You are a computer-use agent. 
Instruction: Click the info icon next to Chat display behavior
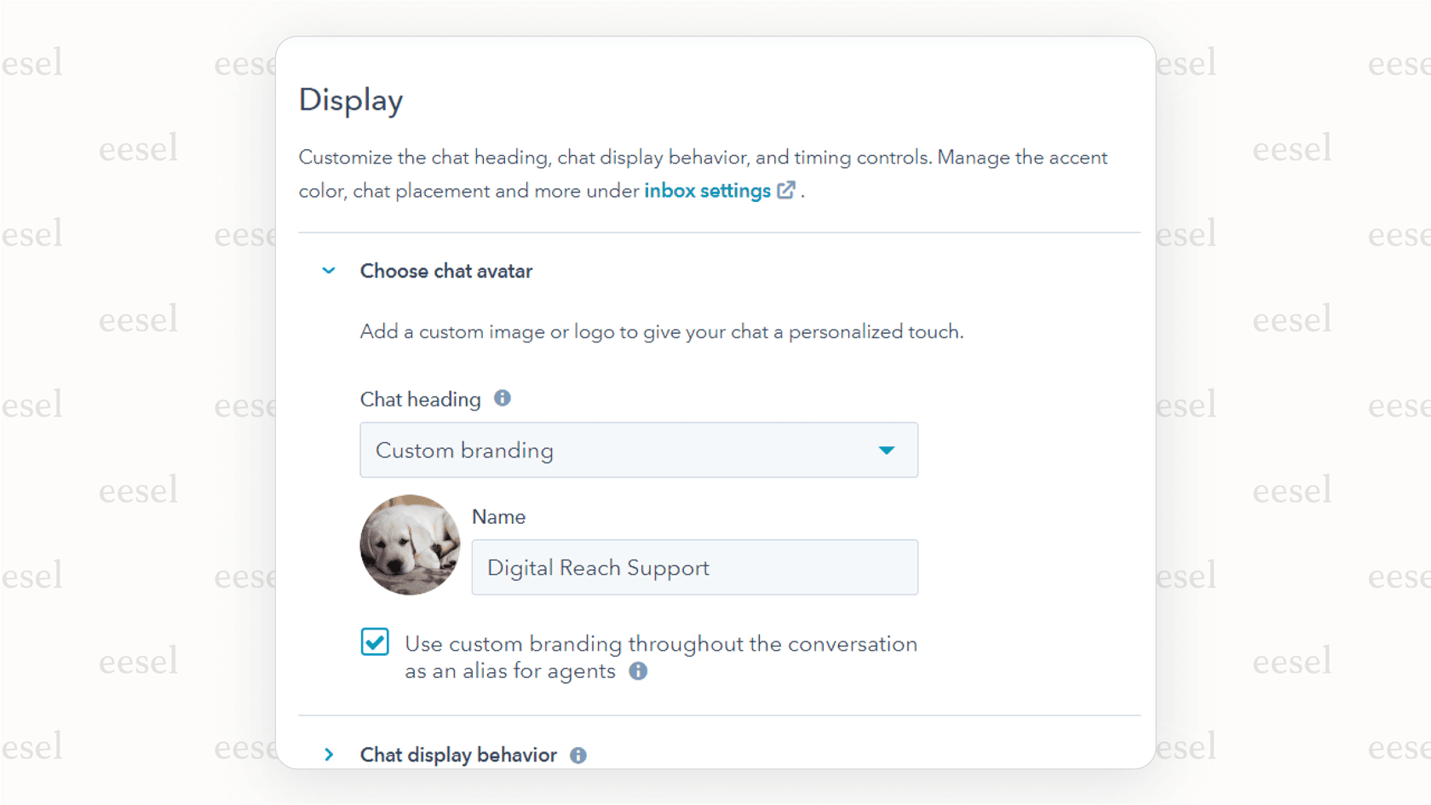coord(578,755)
